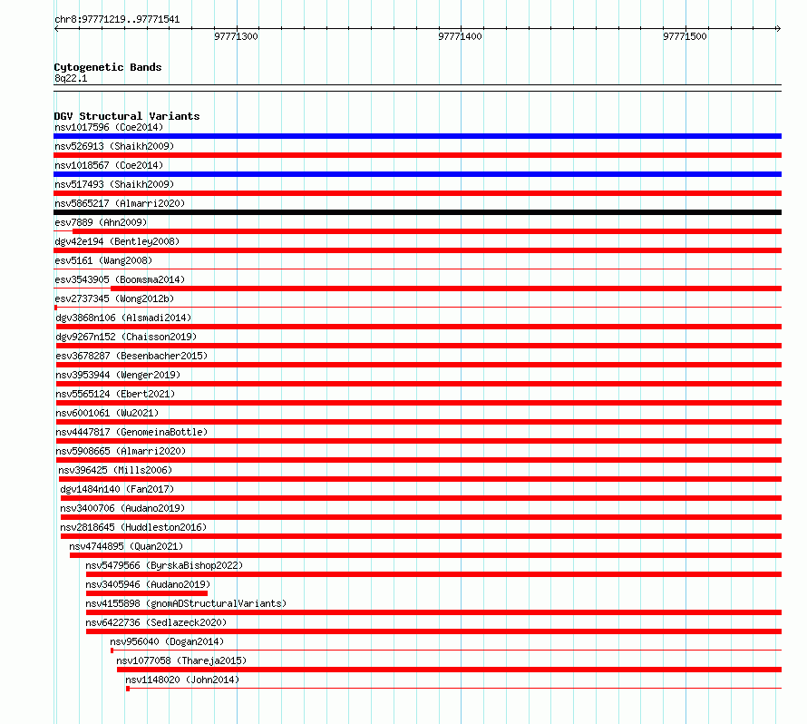Select nsv5479566 (ByrskaBishop2022) label
This screenshot has height=724, width=807.
[164, 565]
